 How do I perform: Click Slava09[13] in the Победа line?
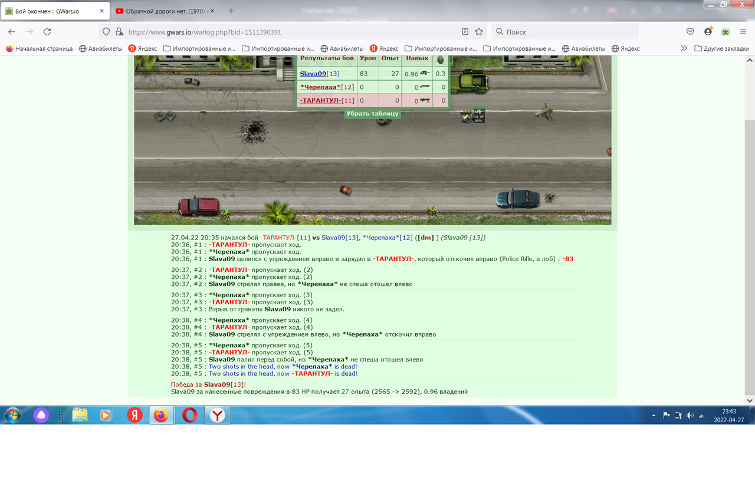coord(224,384)
